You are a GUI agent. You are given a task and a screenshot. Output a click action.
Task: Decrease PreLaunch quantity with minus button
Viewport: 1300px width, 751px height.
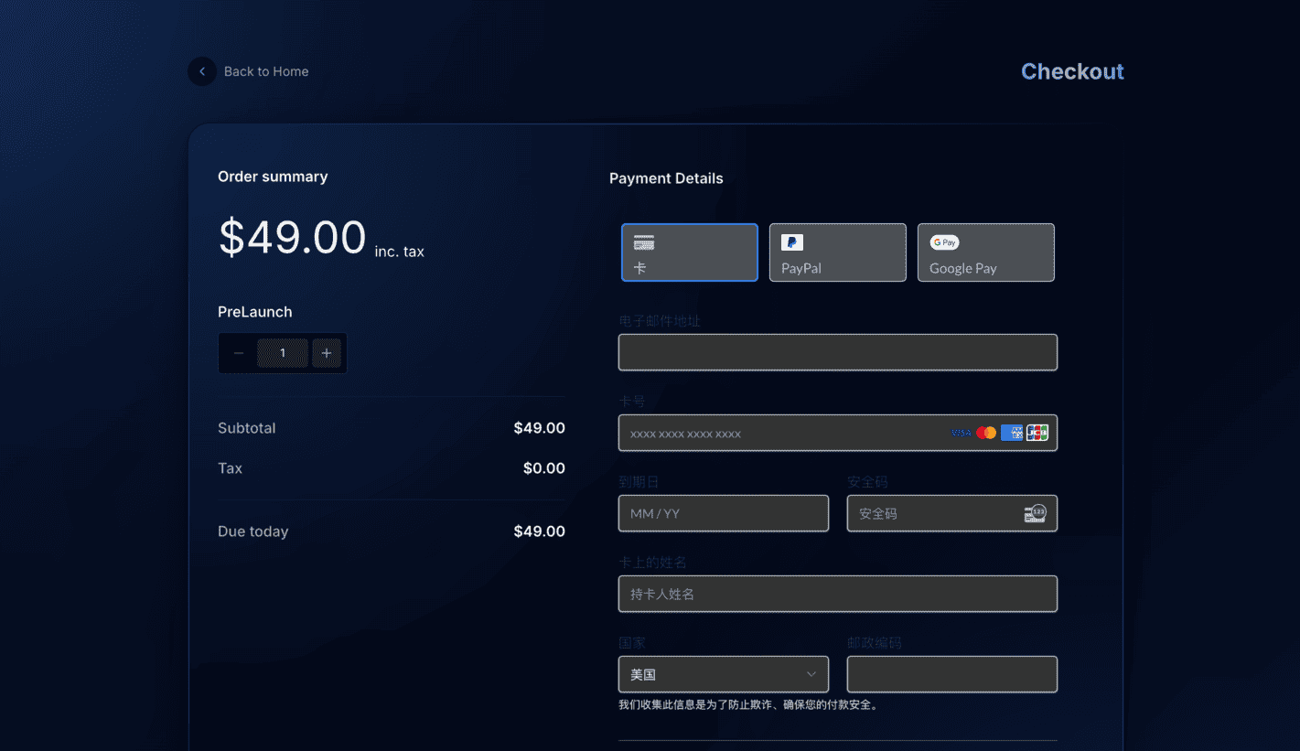tap(238, 352)
